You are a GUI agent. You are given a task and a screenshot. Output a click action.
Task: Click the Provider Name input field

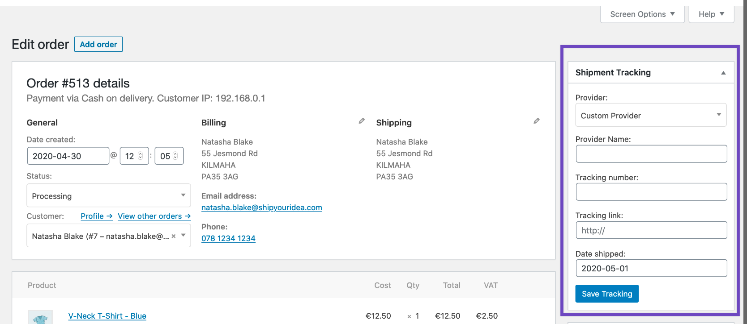pyautogui.click(x=651, y=154)
